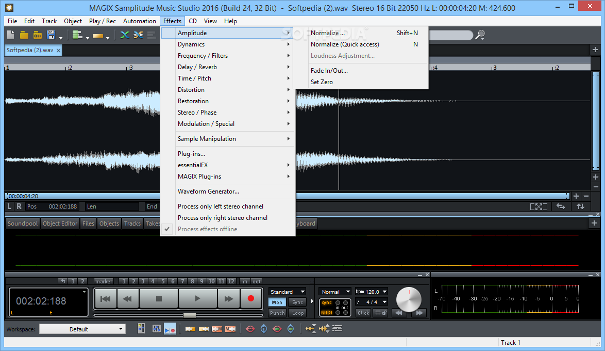605x351 pixels.
Task: Open Plug-ins... from Effects menu
Action: tap(228, 154)
